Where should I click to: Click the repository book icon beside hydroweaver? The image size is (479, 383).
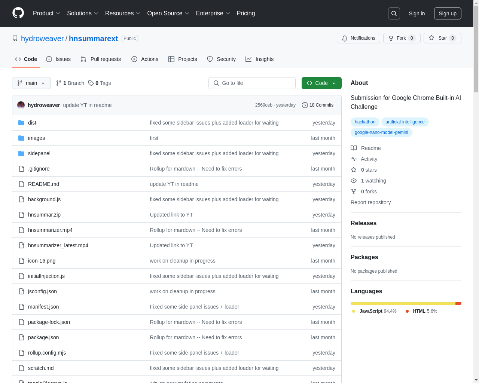(x=15, y=39)
